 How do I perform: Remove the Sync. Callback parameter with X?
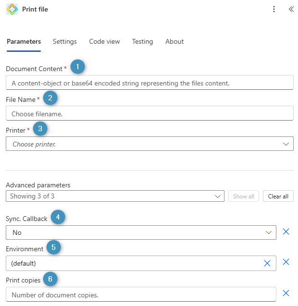point(286,232)
